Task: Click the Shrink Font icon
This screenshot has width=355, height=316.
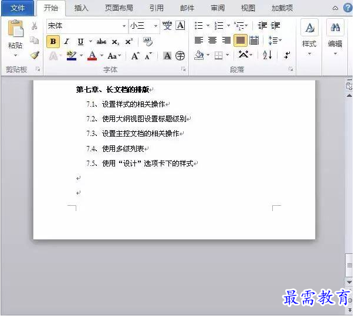Action: coord(148,56)
